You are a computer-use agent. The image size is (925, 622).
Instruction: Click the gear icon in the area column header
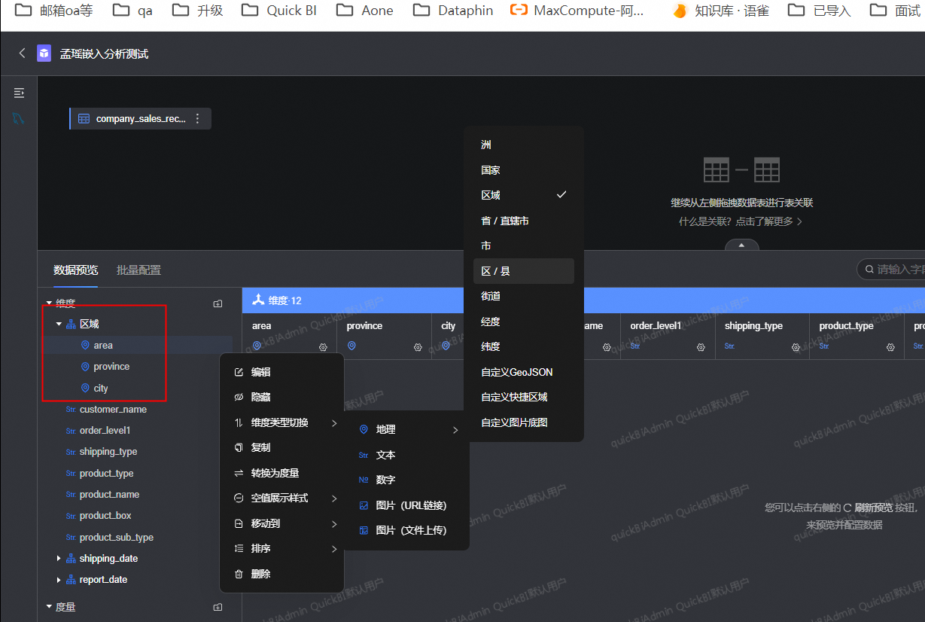pos(323,346)
